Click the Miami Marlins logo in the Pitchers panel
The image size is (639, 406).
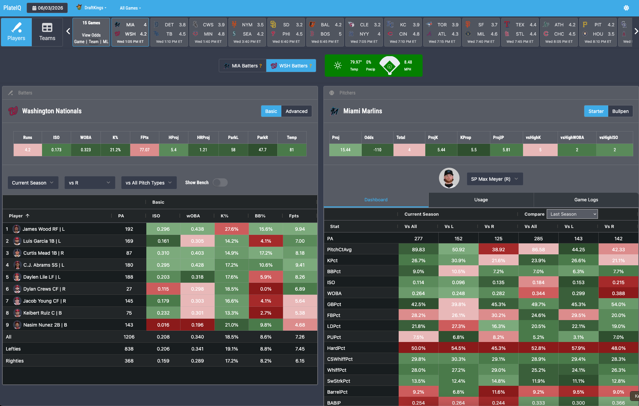334,111
